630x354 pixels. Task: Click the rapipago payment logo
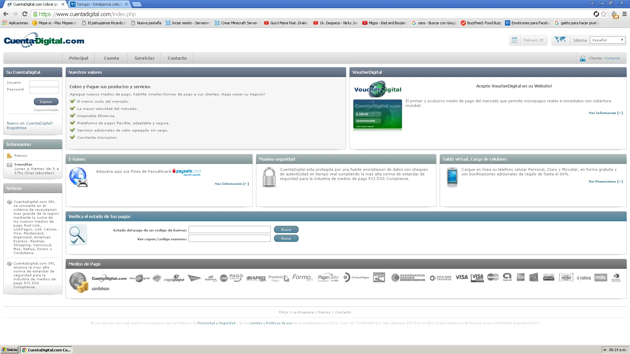(174, 278)
